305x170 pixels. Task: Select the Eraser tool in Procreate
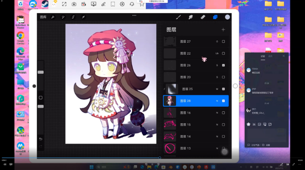(x=203, y=17)
